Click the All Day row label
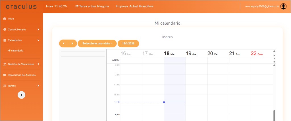291x121 pixels. pyautogui.click(x=115, y=60)
